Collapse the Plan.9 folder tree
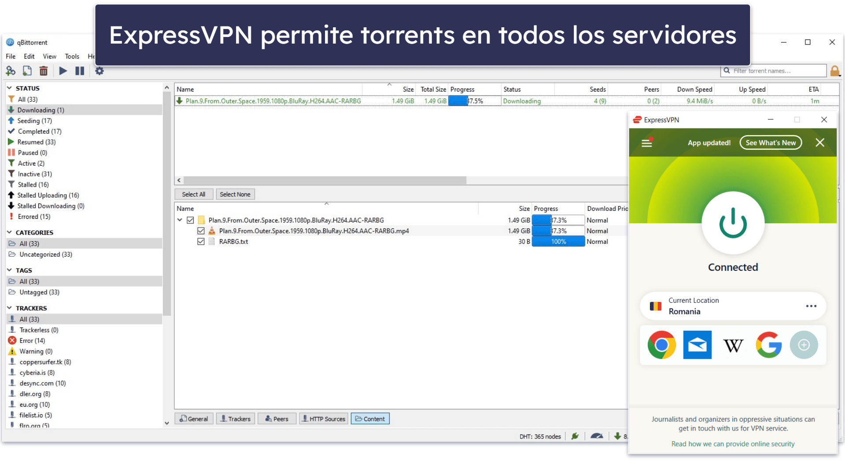The height and width of the screenshot is (475, 845). click(180, 220)
